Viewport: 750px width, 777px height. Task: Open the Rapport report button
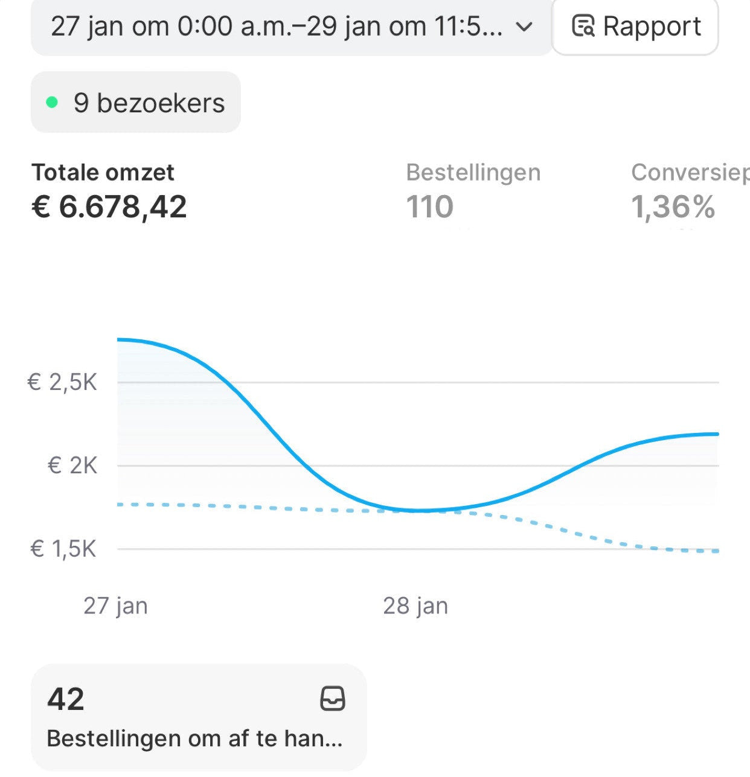(x=635, y=27)
